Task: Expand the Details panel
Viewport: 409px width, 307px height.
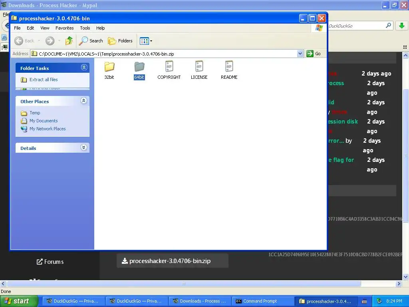Action: 84,147
